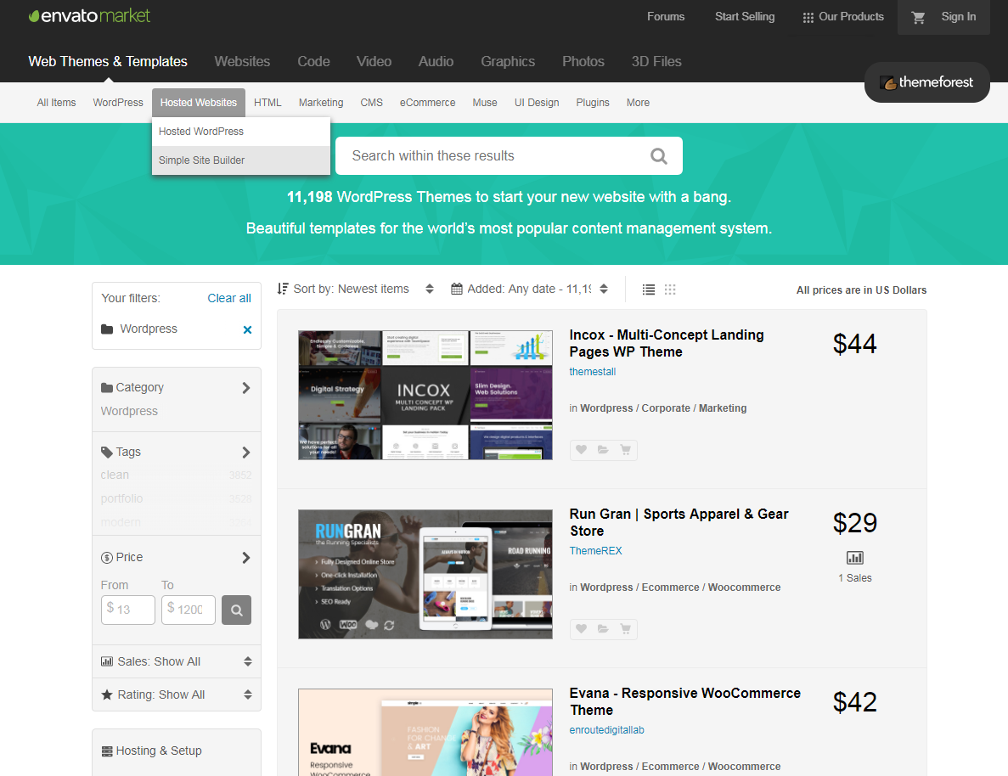Image resolution: width=1008 pixels, height=776 pixels.
Task: Go to the Code section
Action: [x=313, y=62]
